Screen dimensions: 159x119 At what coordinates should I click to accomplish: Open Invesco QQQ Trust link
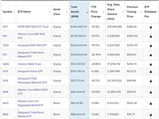29,64
